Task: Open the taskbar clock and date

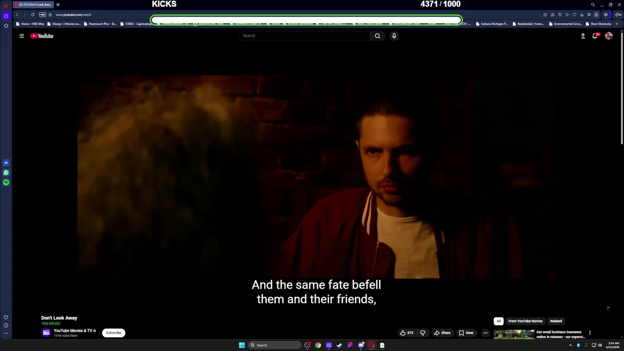Action: click(613, 345)
